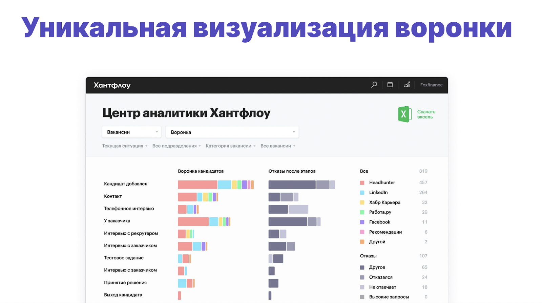Select the Высокие запросы legend label
The height and width of the screenshot is (303, 542).
coord(389,297)
